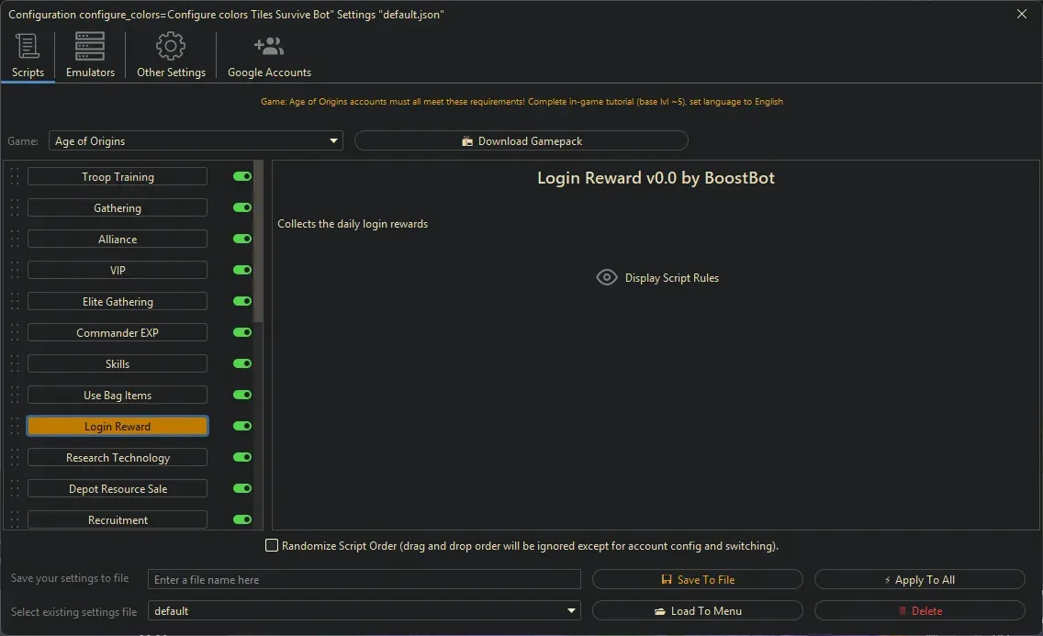
Task: Click the Google Accounts add-people icon
Action: pyautogui.click(x=268, y=45)
